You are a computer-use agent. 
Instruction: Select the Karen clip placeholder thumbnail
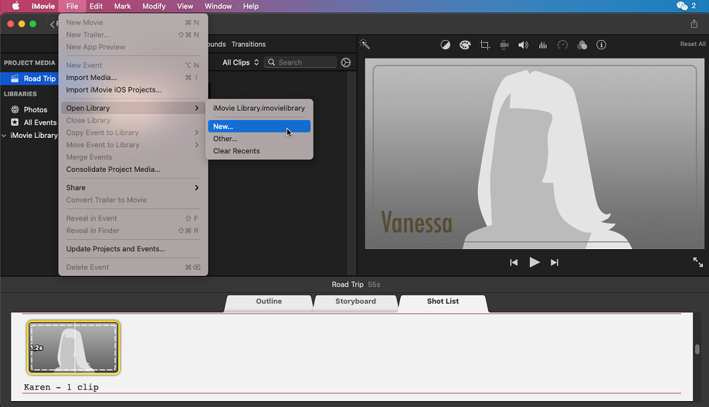(73, 348)
